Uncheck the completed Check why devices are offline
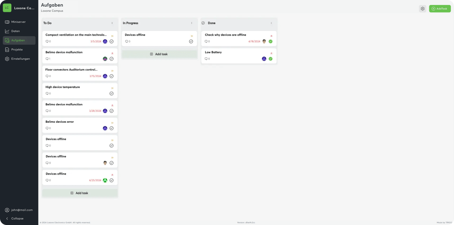This screenshot has width=454, height=225. click(x=270, y=41)
